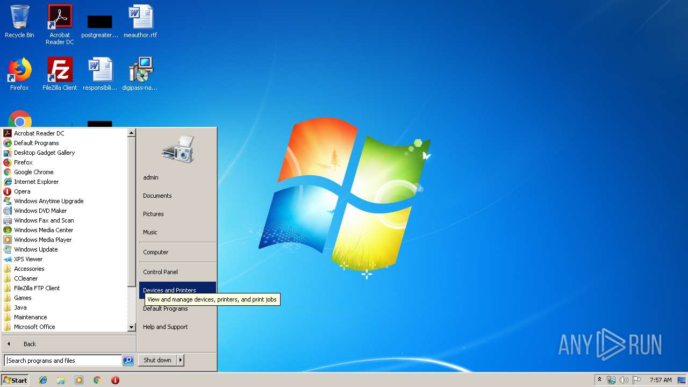Open FileZilla Client desktop shortcut
Image resolution: width=688 pixels, height=387 pixels.
click(x=60, y=74)
